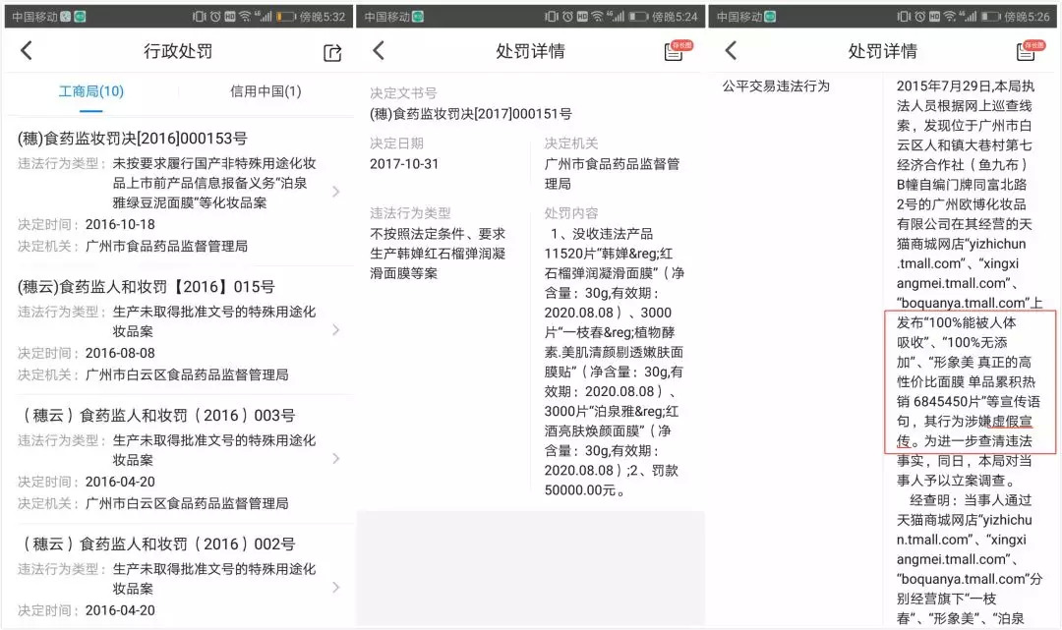Expand chevron for 妆罚（2016）003号 record

[336, 458]
